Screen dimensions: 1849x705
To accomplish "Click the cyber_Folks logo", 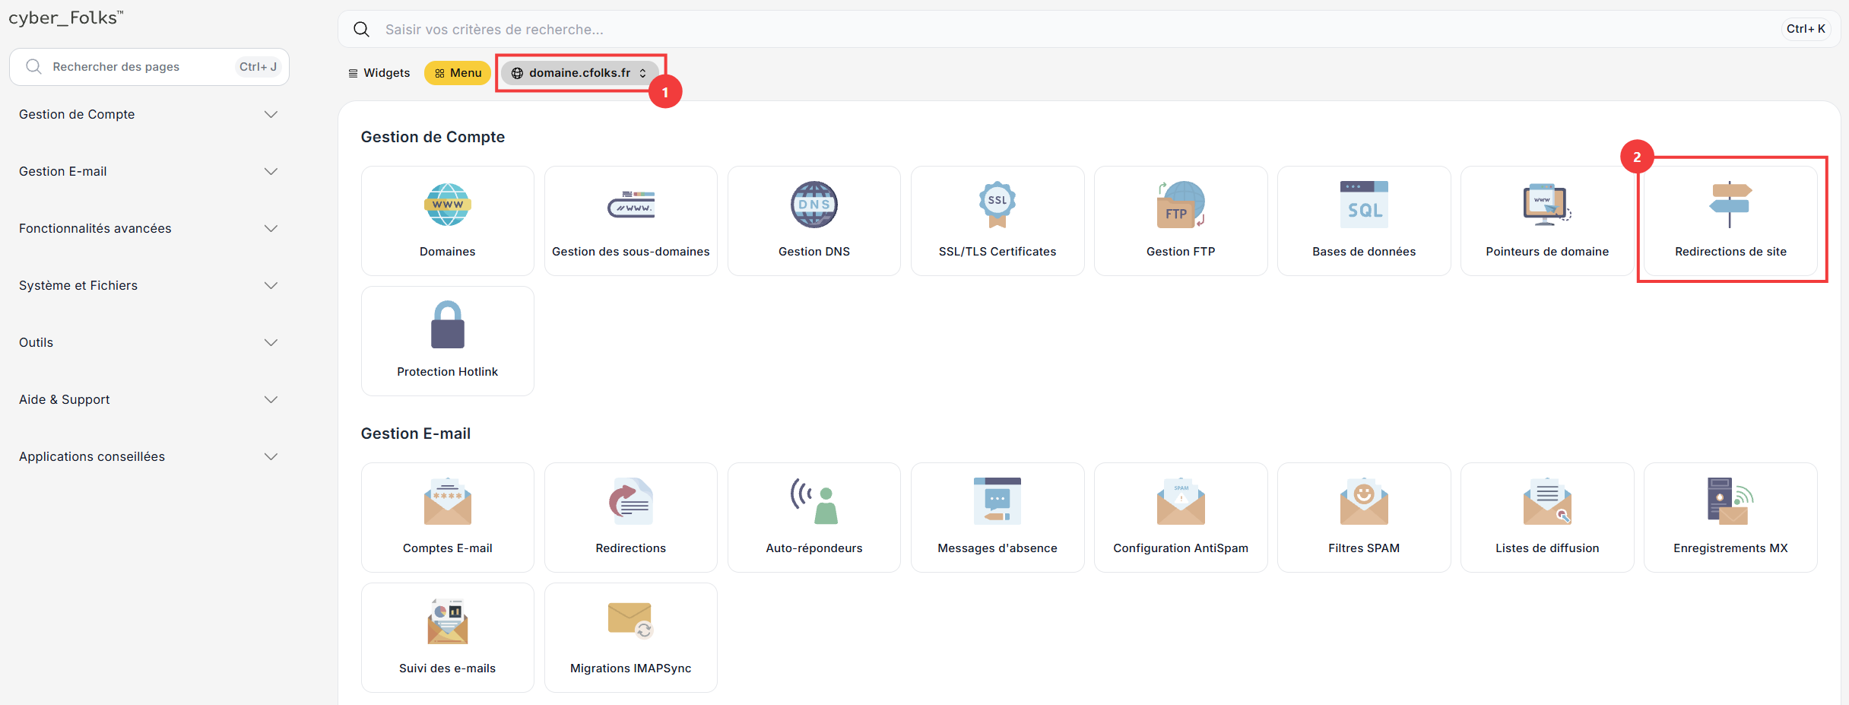I will pos(65,17).
